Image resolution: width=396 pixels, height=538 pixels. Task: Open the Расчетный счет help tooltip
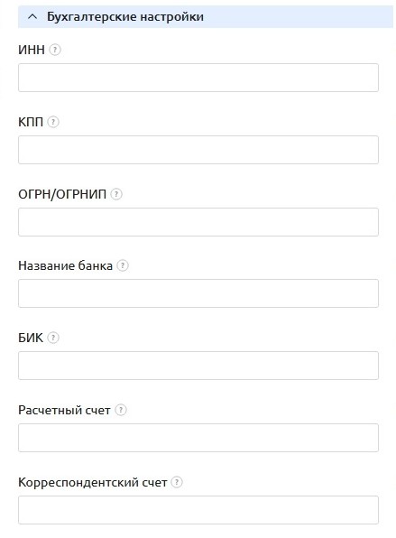point(121,410)
